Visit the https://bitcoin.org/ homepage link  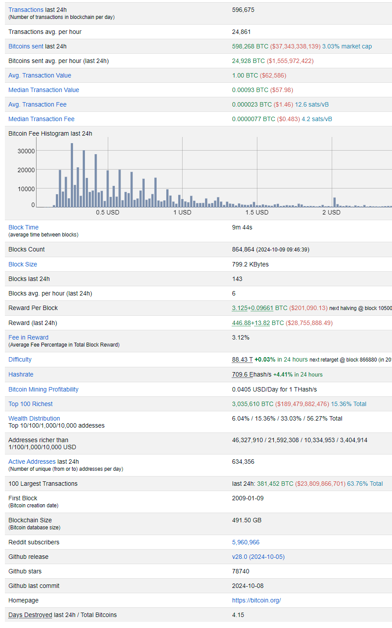coord(256,600)
